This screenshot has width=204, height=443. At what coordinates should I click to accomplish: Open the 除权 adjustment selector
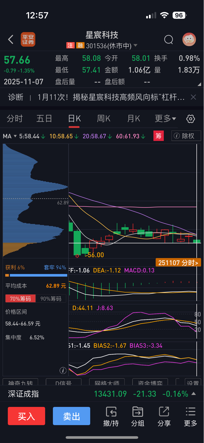[186, 136]
